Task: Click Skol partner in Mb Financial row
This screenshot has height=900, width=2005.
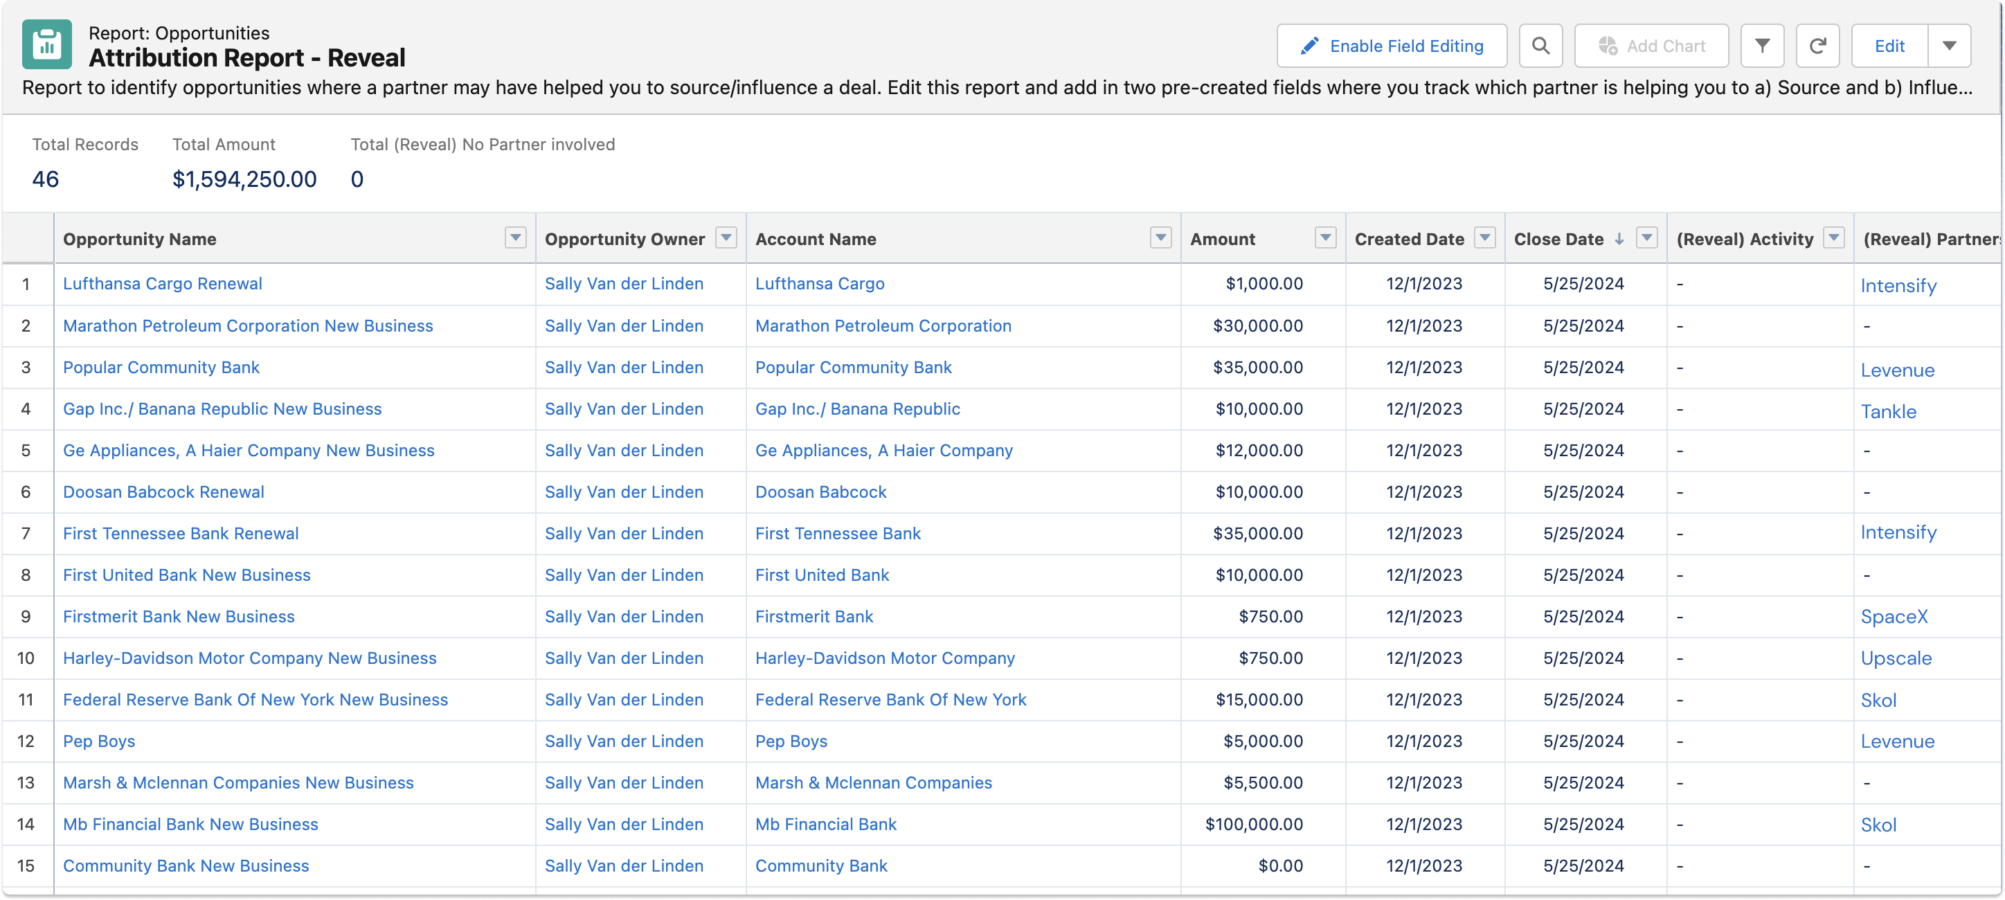Action: (1878, 825)
